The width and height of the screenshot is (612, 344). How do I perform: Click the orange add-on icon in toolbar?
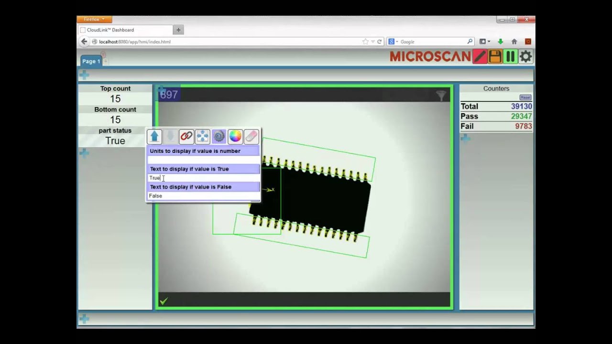(x=528, y=42)
